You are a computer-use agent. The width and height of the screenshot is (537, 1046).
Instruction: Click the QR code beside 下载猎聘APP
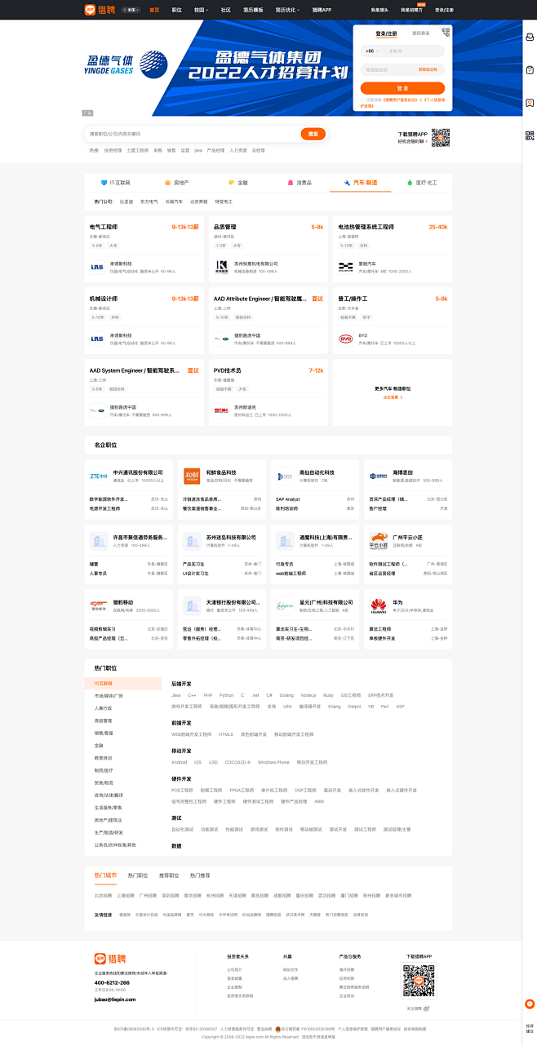coord(440,137)
